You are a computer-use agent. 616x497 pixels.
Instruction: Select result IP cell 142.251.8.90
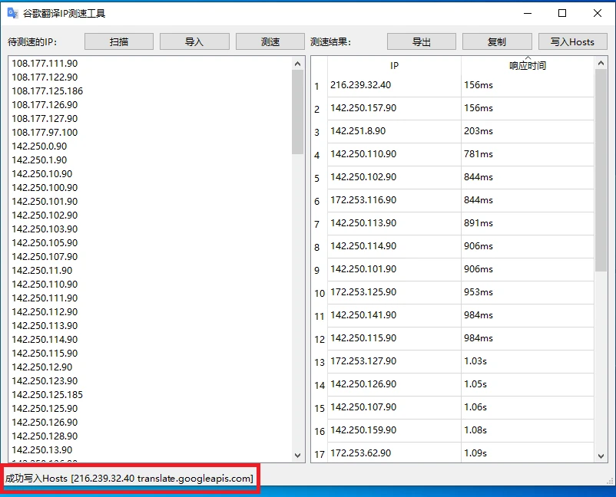pos(395,131)
